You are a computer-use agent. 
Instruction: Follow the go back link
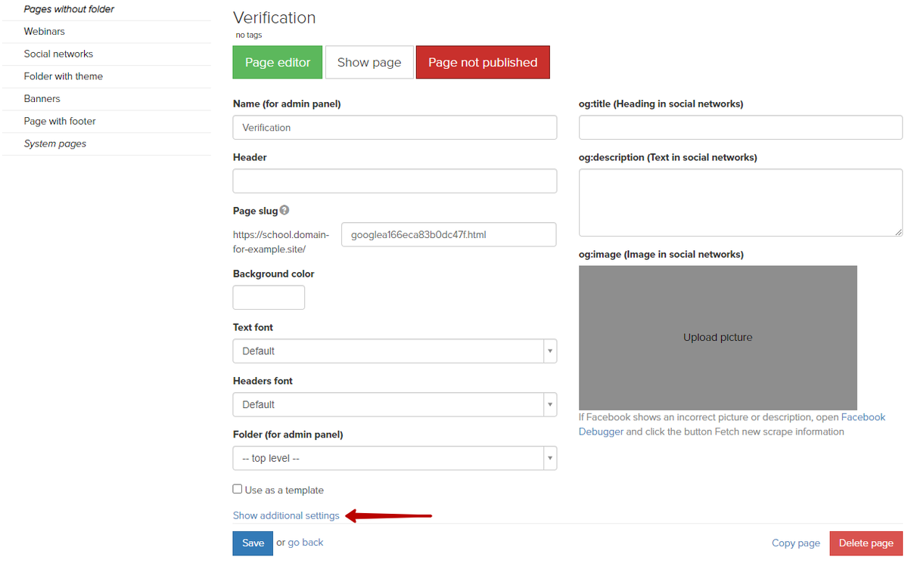click(x=306, y=542)
